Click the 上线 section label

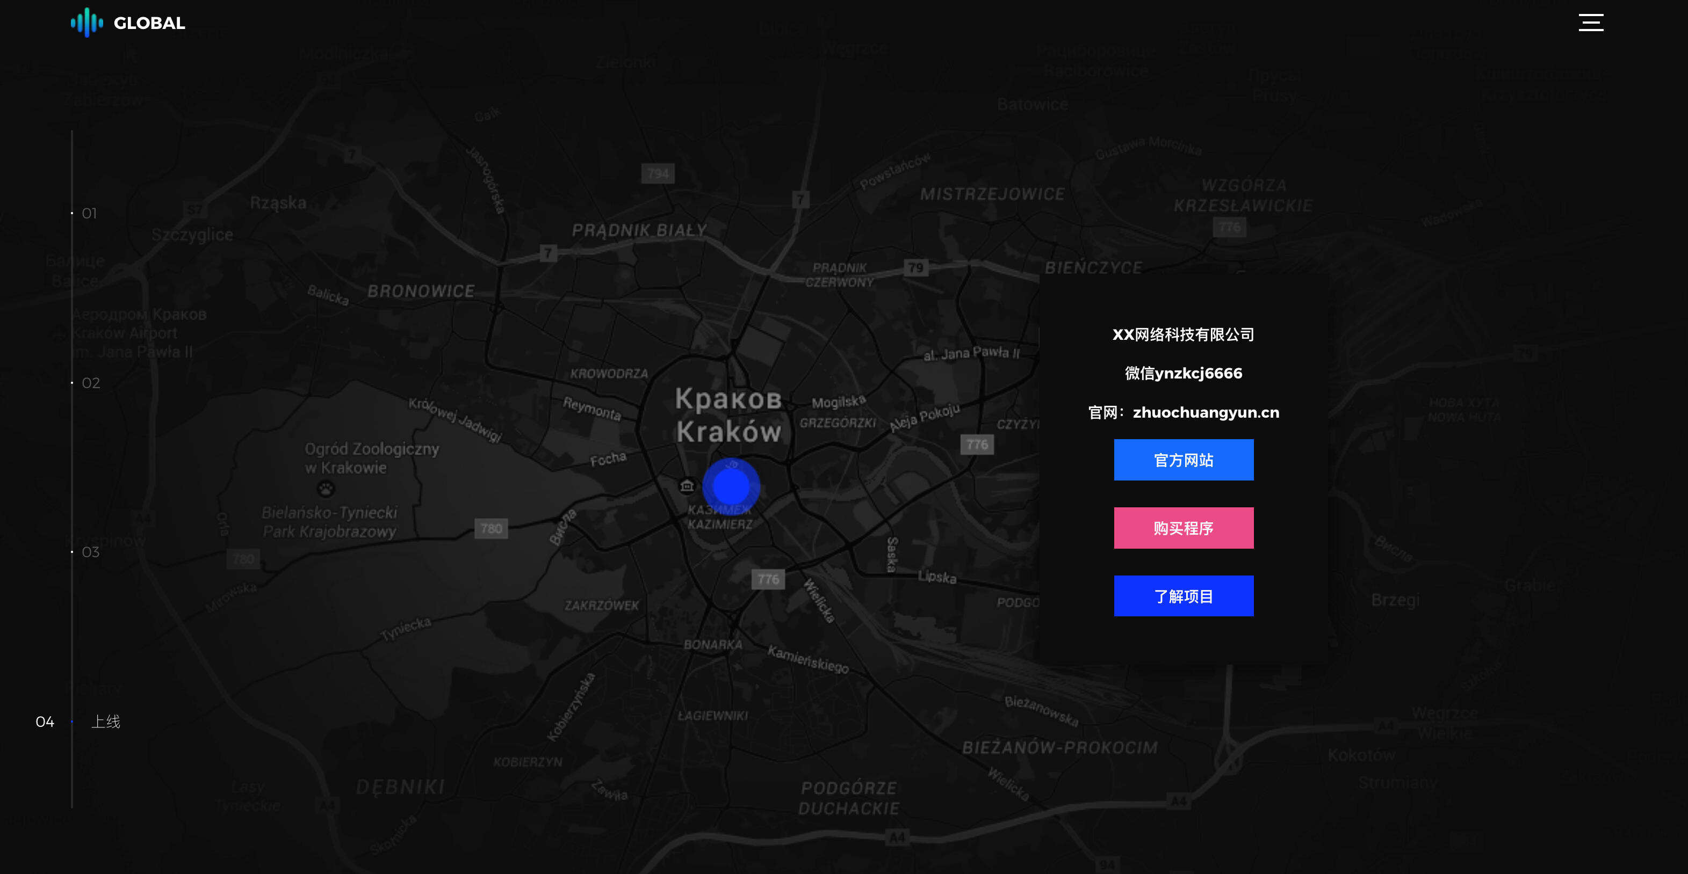105,722
